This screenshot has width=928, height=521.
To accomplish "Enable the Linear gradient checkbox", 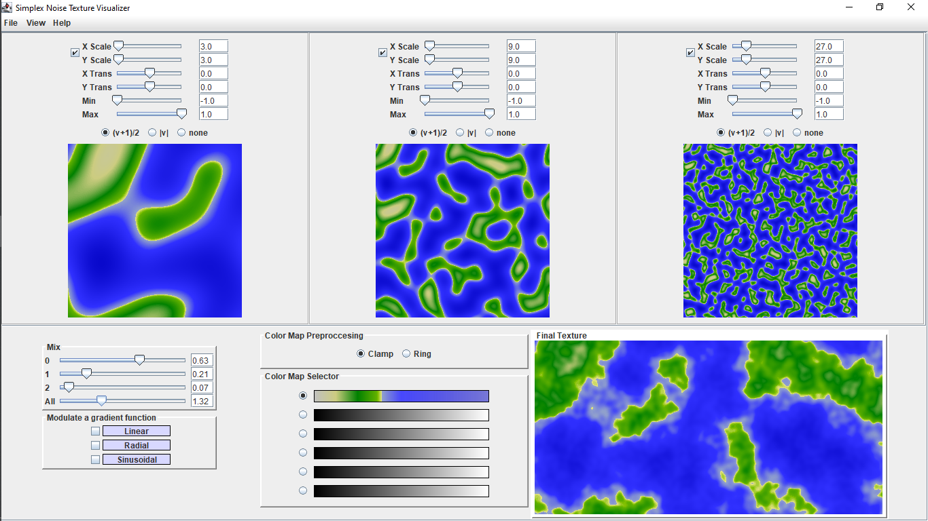I will coord(95,431).
